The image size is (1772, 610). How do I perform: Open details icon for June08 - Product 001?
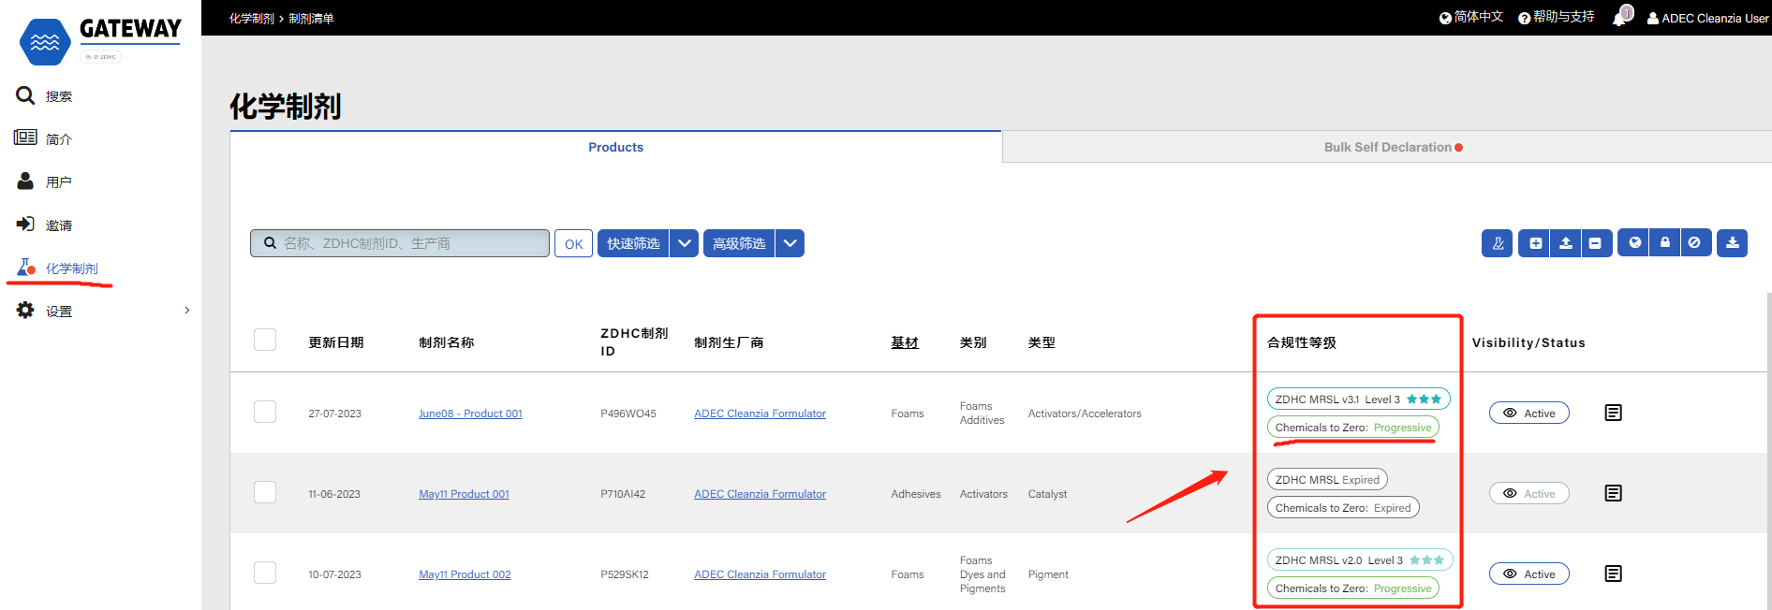[x=1613, y=413]
